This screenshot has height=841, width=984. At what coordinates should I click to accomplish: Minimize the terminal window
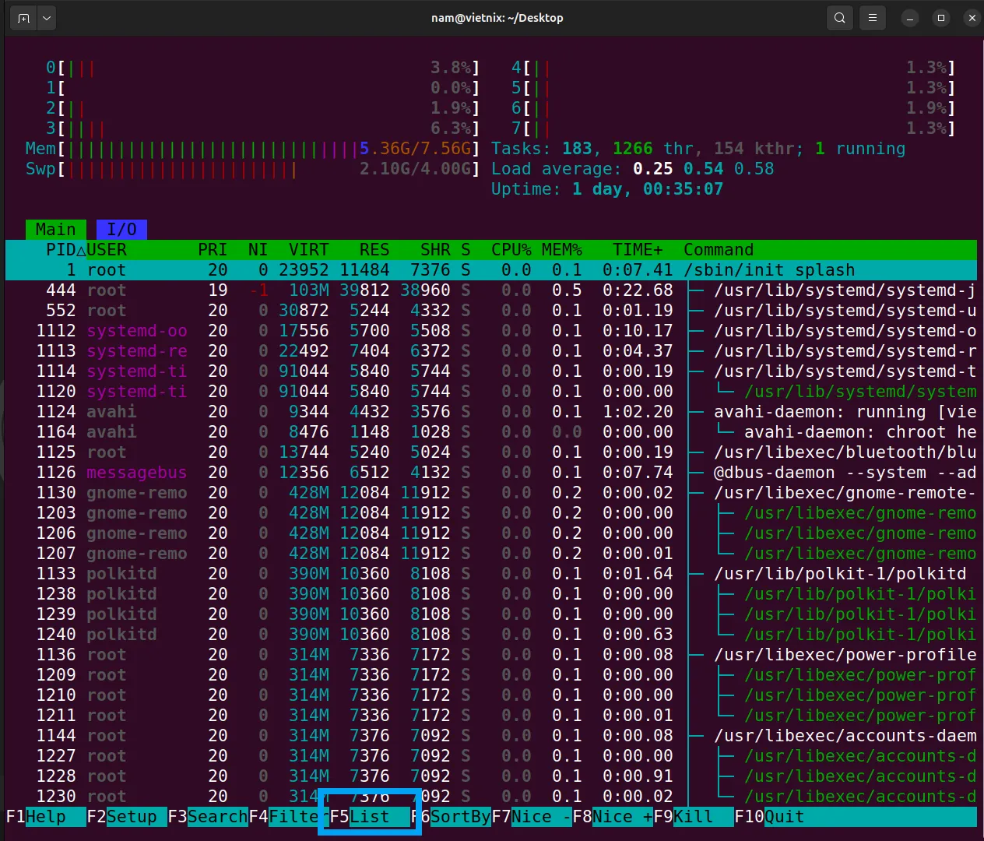910,18
